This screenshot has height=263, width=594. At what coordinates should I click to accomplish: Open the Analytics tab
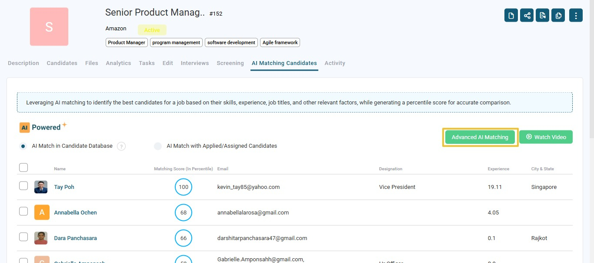118,63
